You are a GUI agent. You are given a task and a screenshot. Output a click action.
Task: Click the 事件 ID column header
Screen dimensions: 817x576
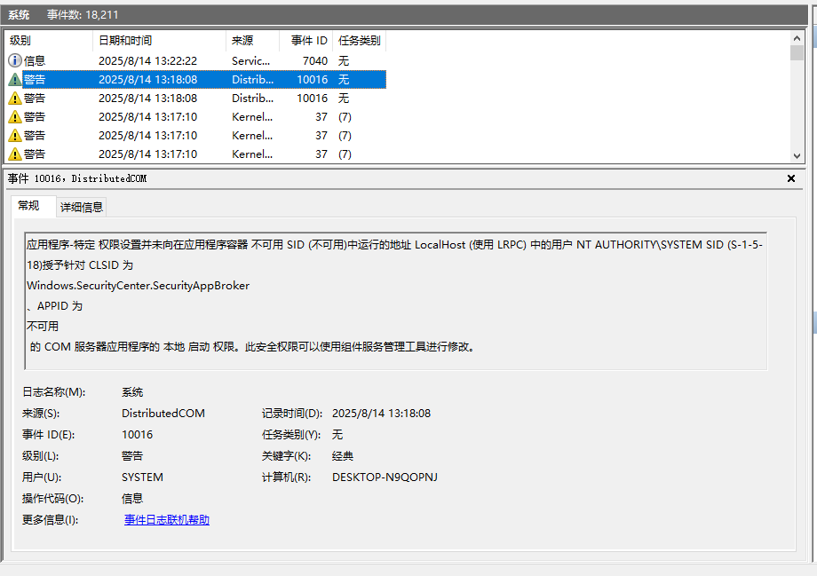(x=306, y=41)
